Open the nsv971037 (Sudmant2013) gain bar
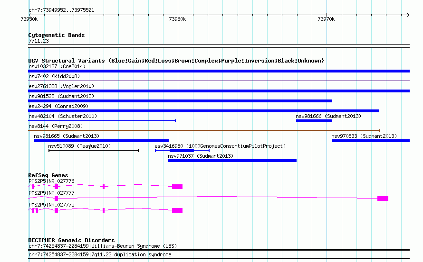This screenshot has height=262, width=423. tap(232, 161)
